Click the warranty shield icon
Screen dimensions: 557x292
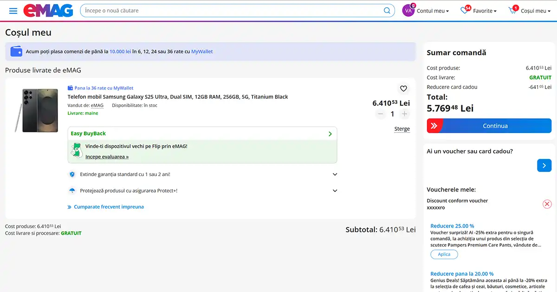(72, 174)
